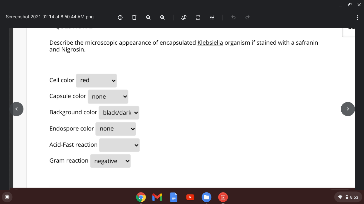
Task: Zoom out of the image
Action: point(148,17)
